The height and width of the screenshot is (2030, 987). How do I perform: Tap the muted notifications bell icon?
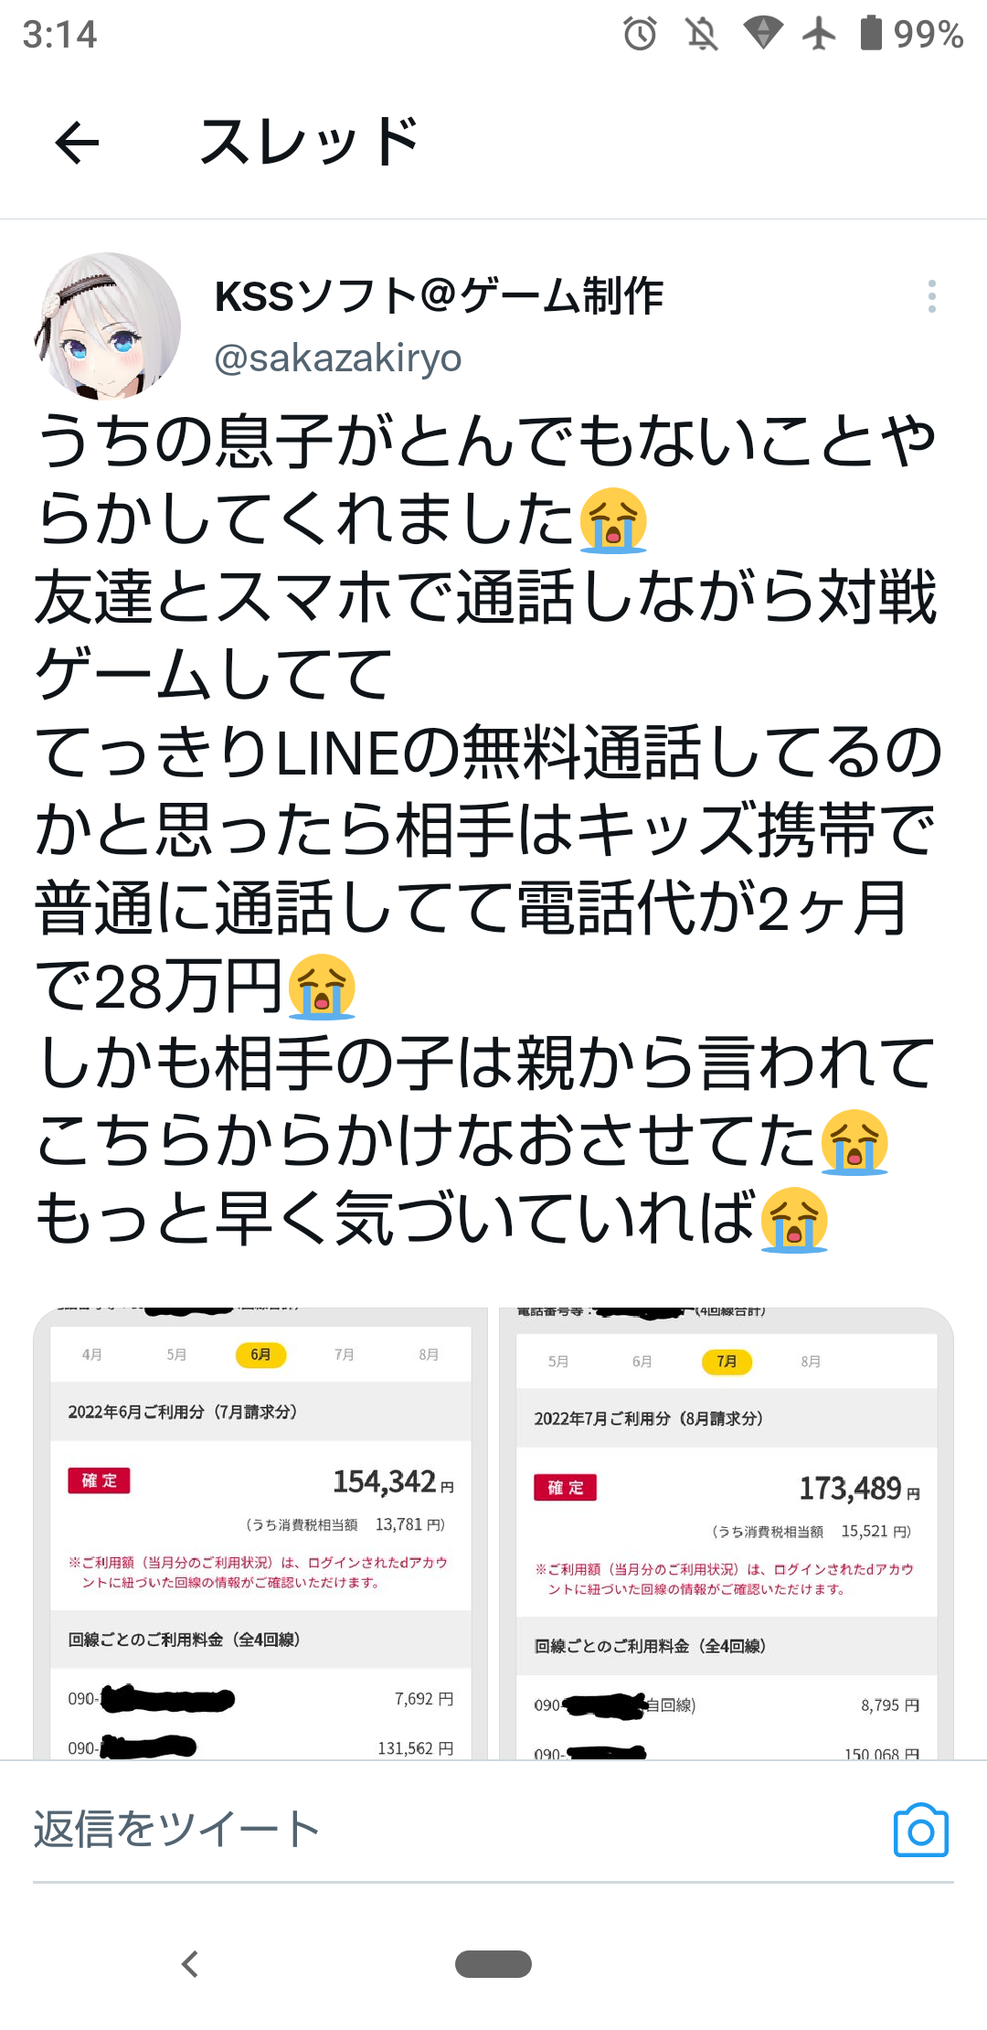pyautogui.click(x=702, y=35)
